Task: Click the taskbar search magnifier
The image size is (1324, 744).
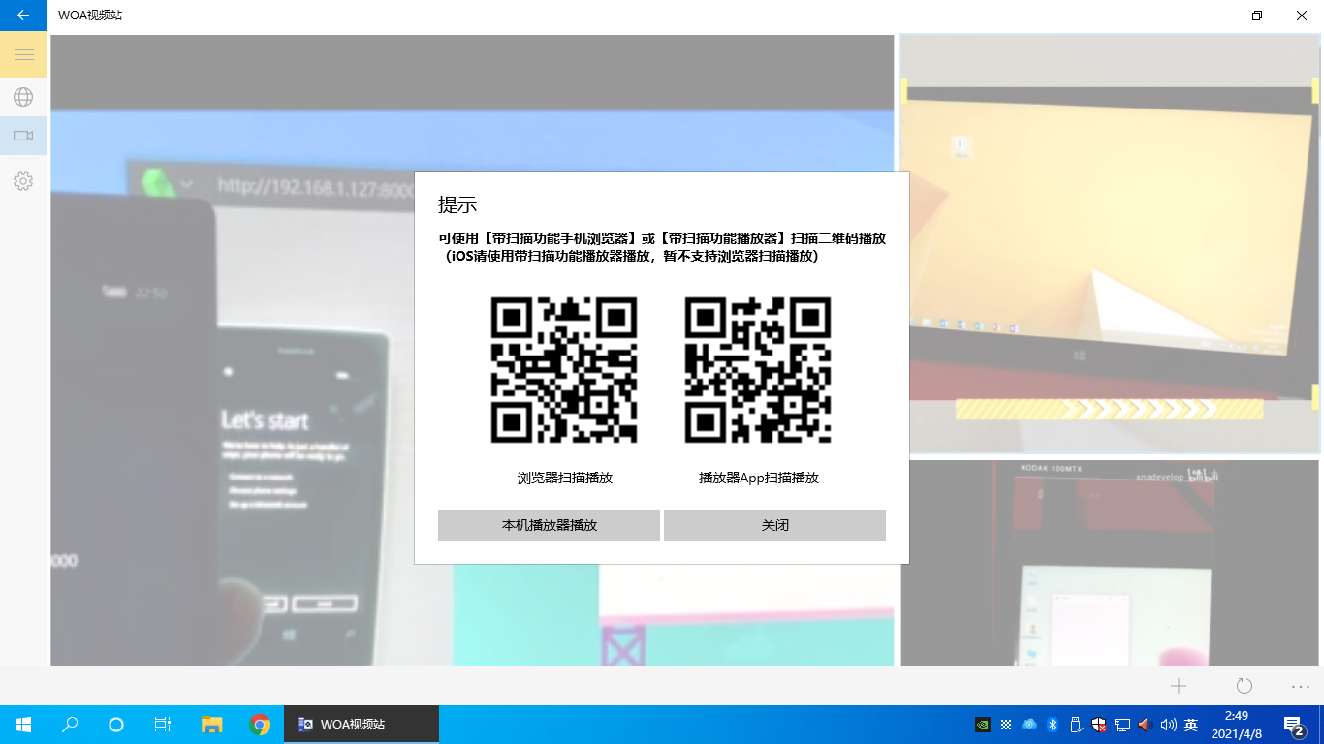Action: (x=70, y=725)
